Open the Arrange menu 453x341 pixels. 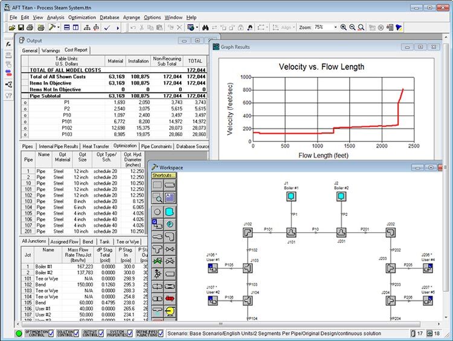pyautogui.click(x=131, y=18)
